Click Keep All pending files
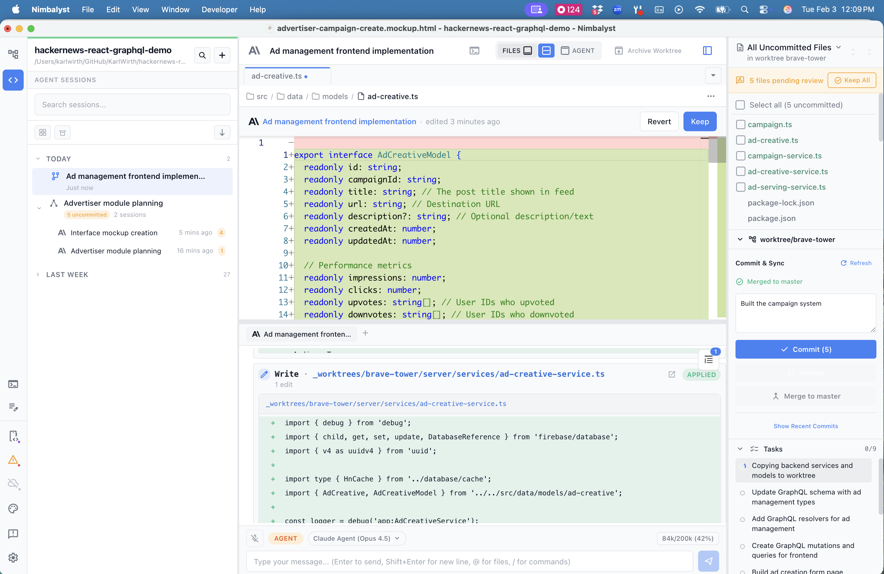Viewport: 884px width, 574px height. click(852, 80)
